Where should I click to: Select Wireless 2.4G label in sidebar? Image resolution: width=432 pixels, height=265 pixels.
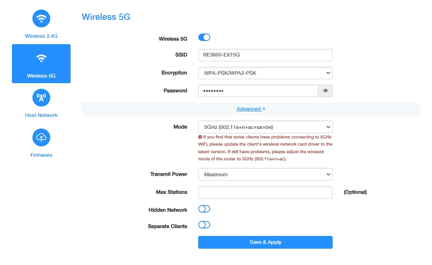[x=41, y=36]
